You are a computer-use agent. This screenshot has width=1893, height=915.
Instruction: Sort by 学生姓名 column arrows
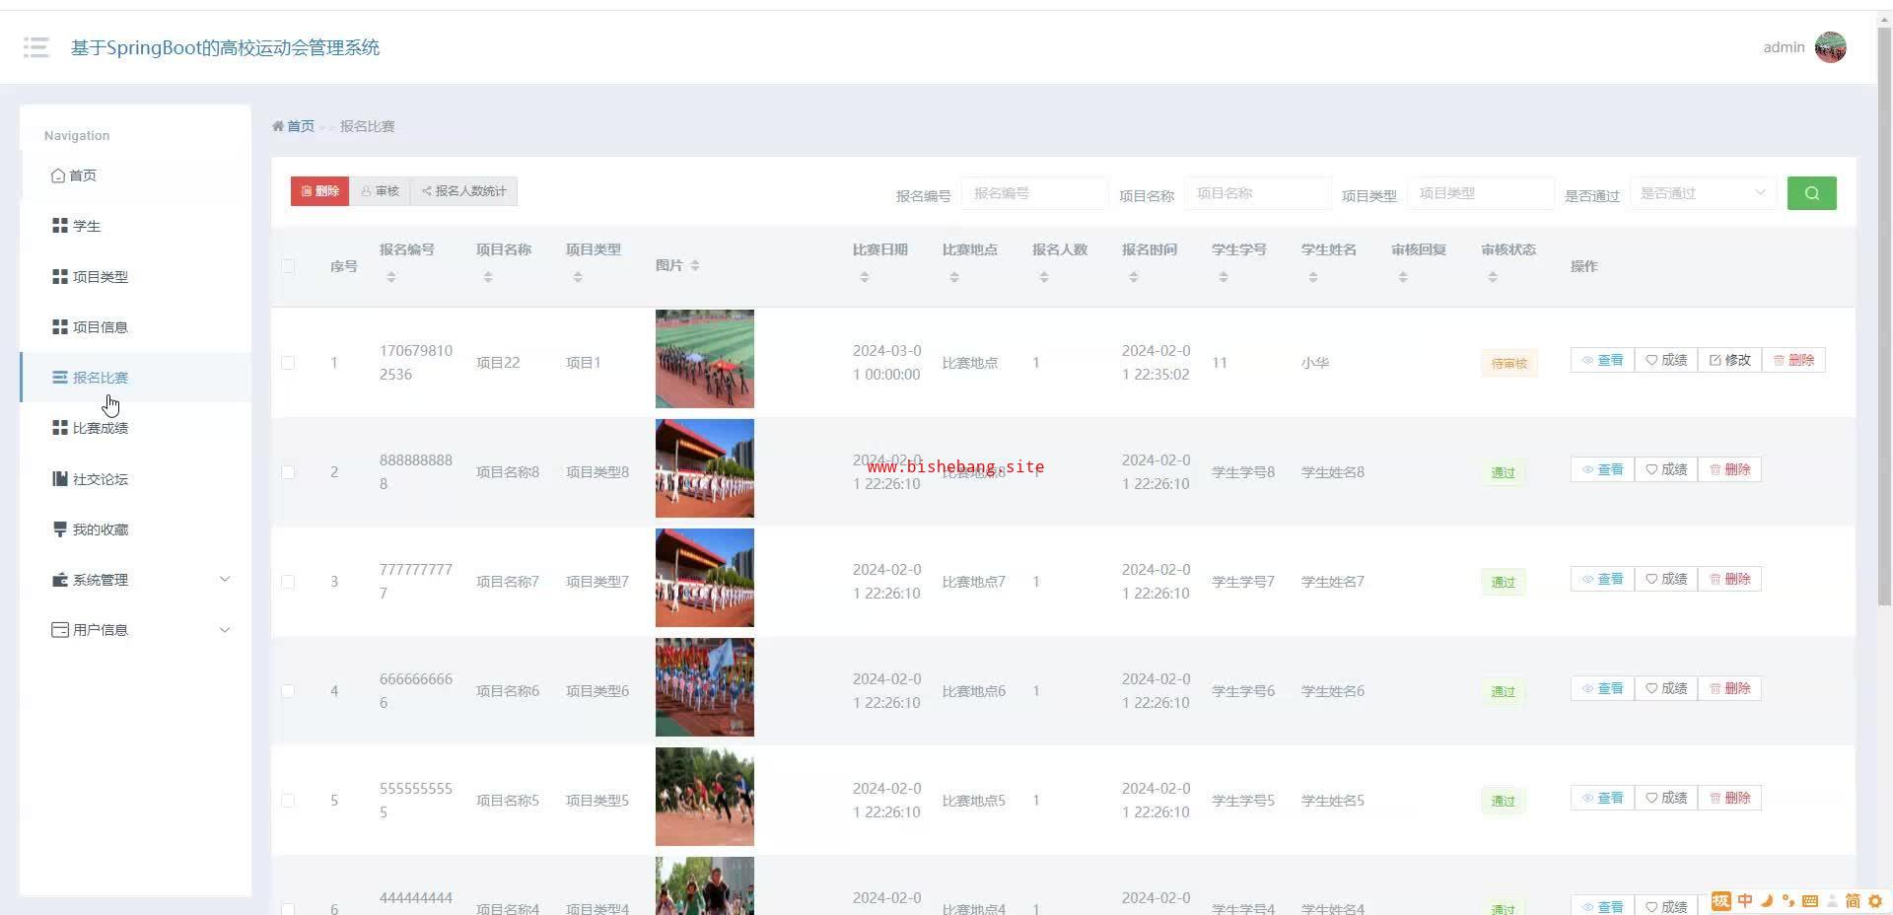tap(1313, 277)
